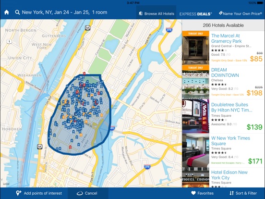
Task: Open the Name Your Own Price tab
Action: [240, 13]
